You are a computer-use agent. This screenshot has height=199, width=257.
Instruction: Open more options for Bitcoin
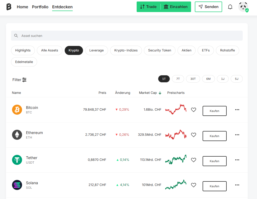tap(237, 110)
